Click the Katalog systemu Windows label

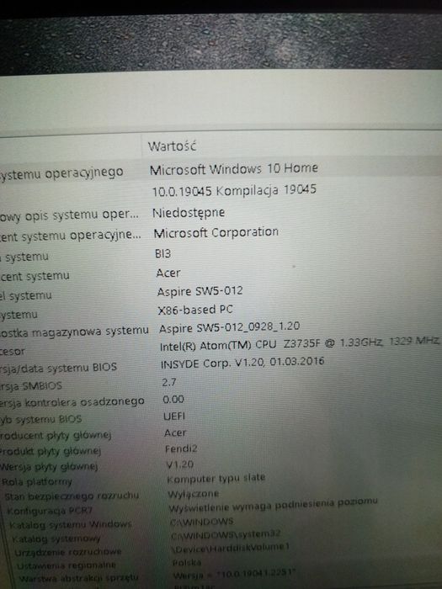tap(70, 524)
